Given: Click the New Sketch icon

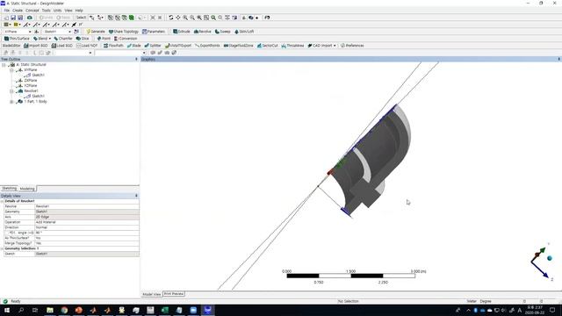Looking at the screenshot, I should point(76,32).
